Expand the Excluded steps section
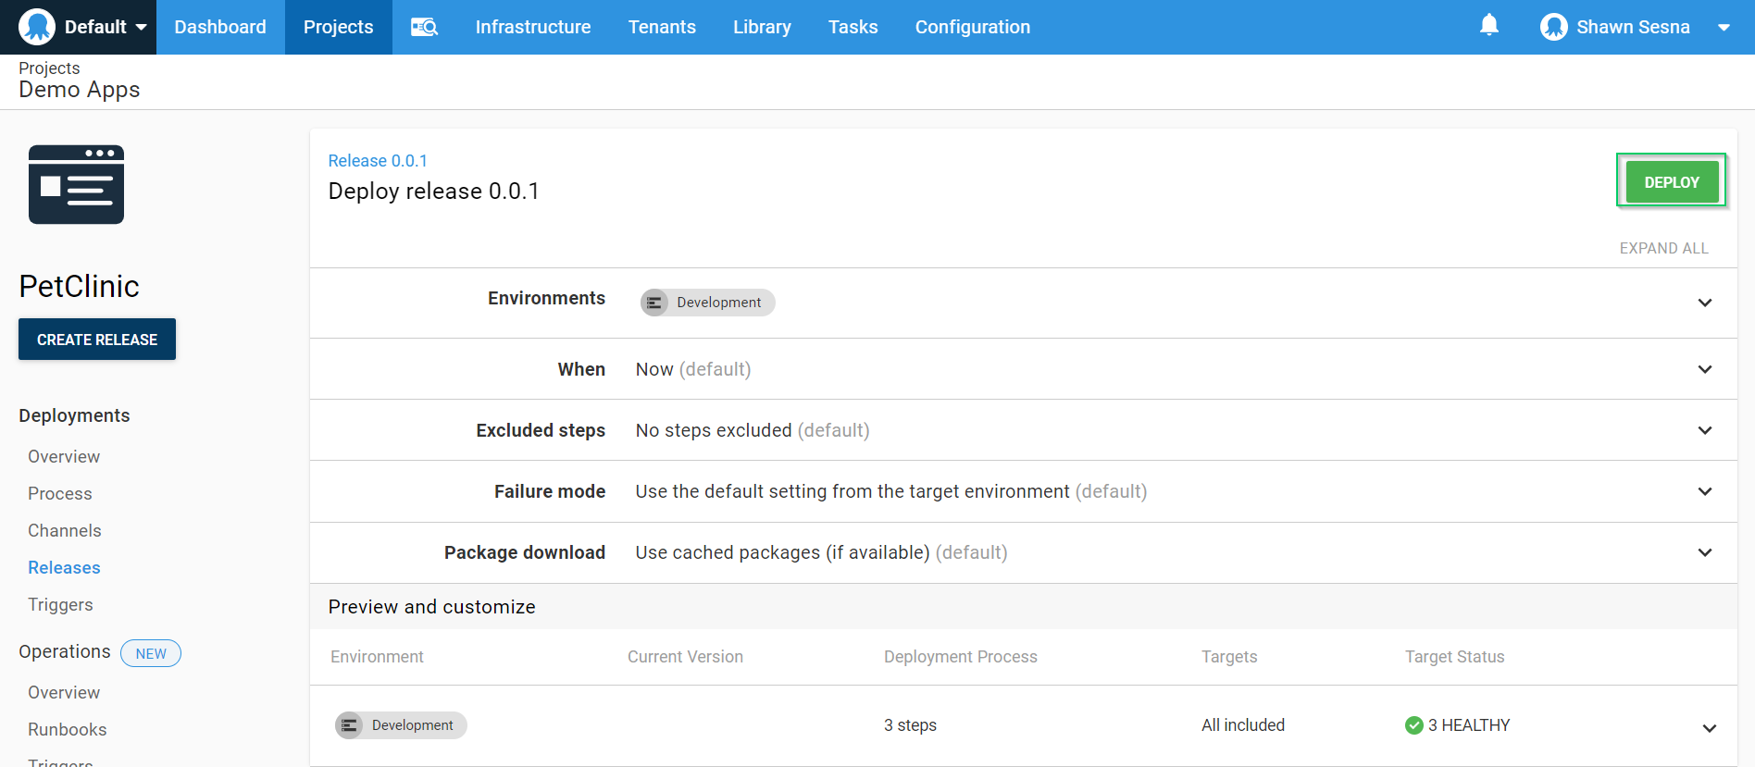Viewport: 1755px width, 767px height. click(1704, 430)
